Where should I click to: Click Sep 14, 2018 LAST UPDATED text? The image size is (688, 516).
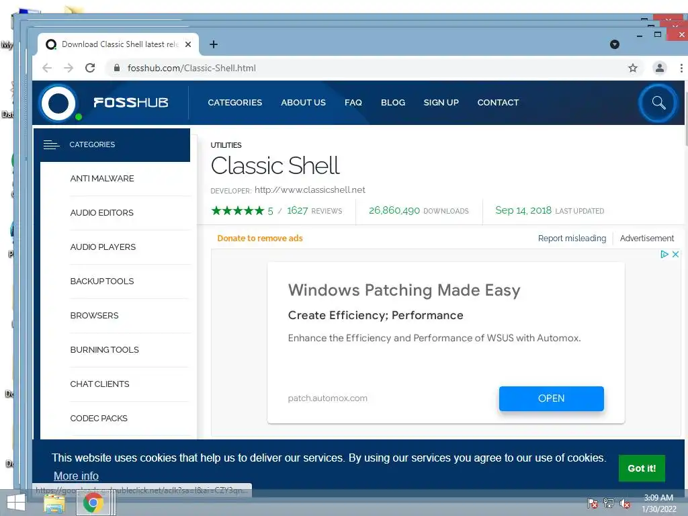click(x=550, y=210)
